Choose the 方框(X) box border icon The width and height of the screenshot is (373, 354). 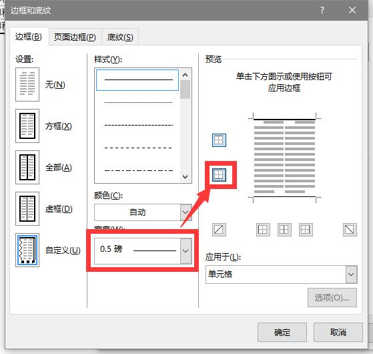coord(27,126)
